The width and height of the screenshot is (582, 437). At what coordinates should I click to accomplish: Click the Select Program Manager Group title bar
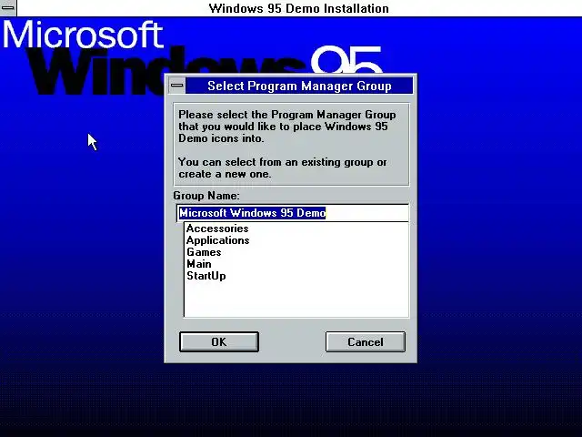pyautogui.click(x=299, y=86)
